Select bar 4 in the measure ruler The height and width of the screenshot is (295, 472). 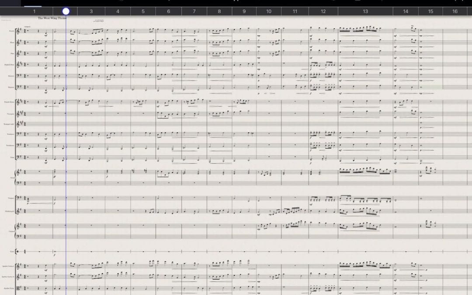(x=118, y=11)
